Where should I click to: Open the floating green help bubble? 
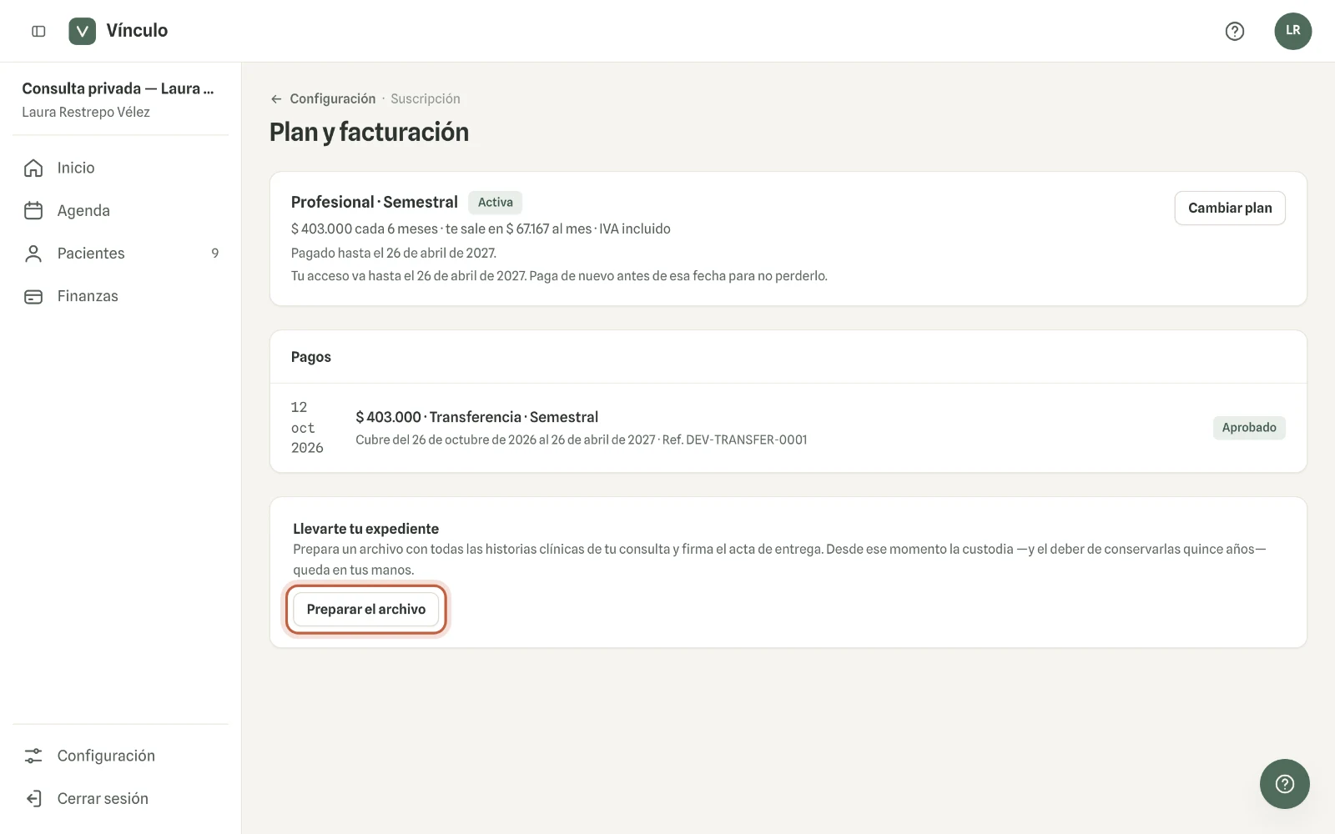[1284, 783]
